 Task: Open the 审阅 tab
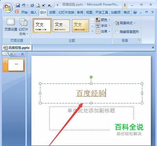pyautogui.click(x=80, y=12)
